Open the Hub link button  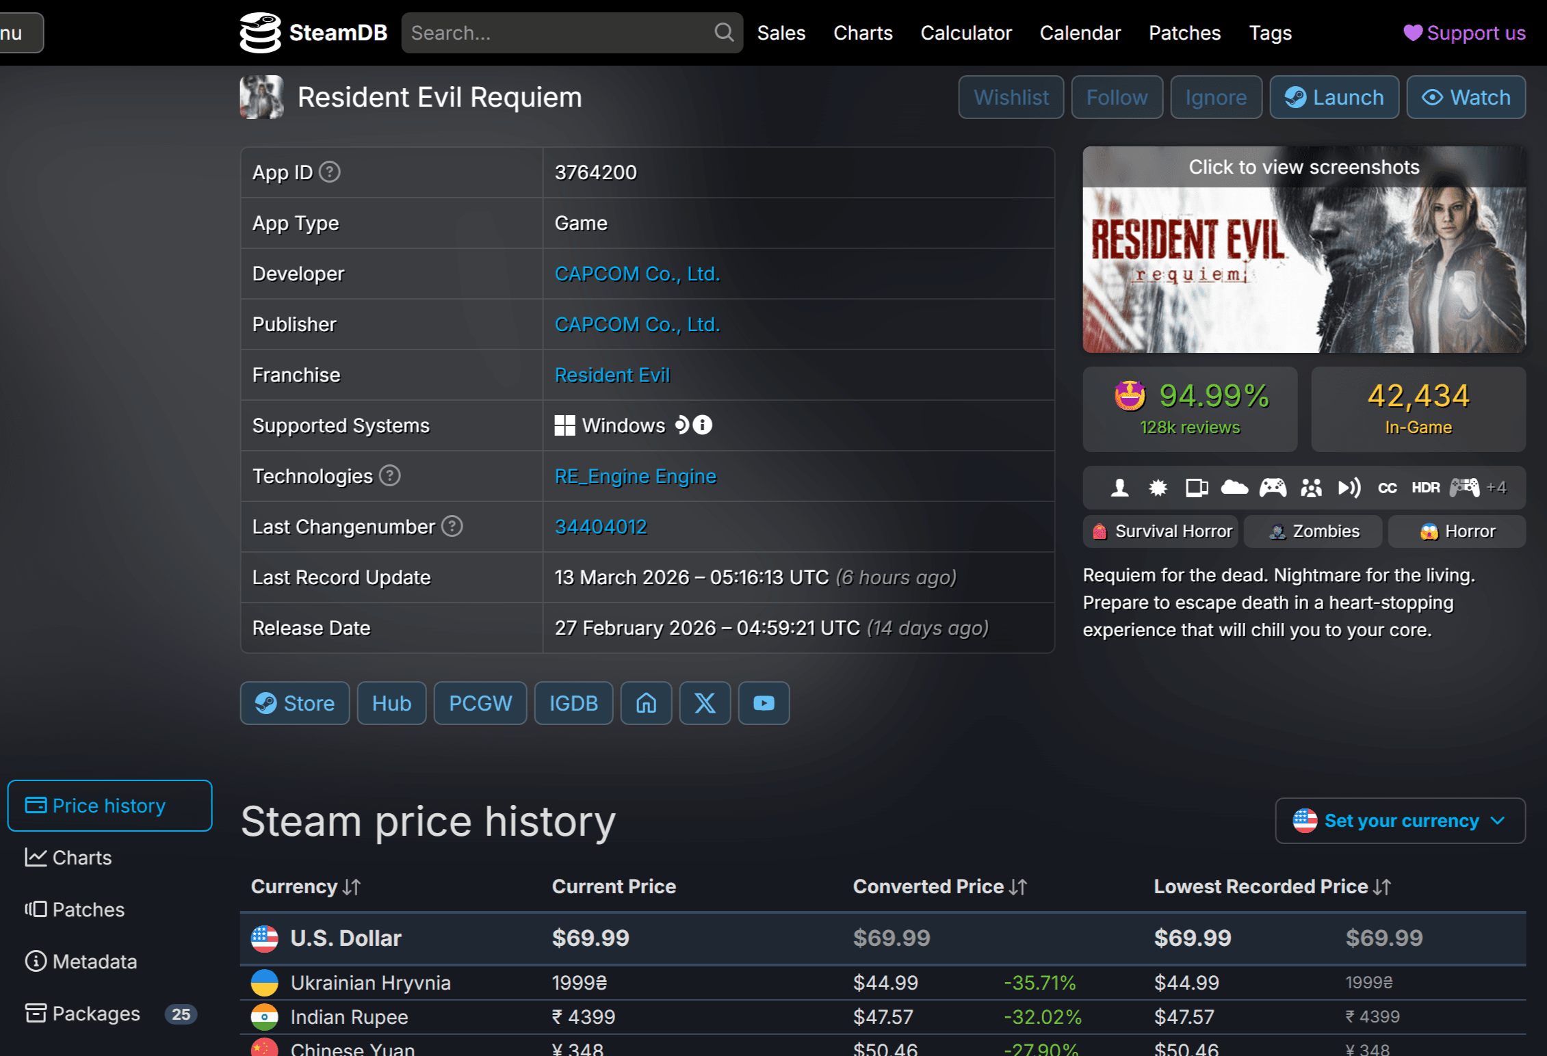click(x=392, y=703)
